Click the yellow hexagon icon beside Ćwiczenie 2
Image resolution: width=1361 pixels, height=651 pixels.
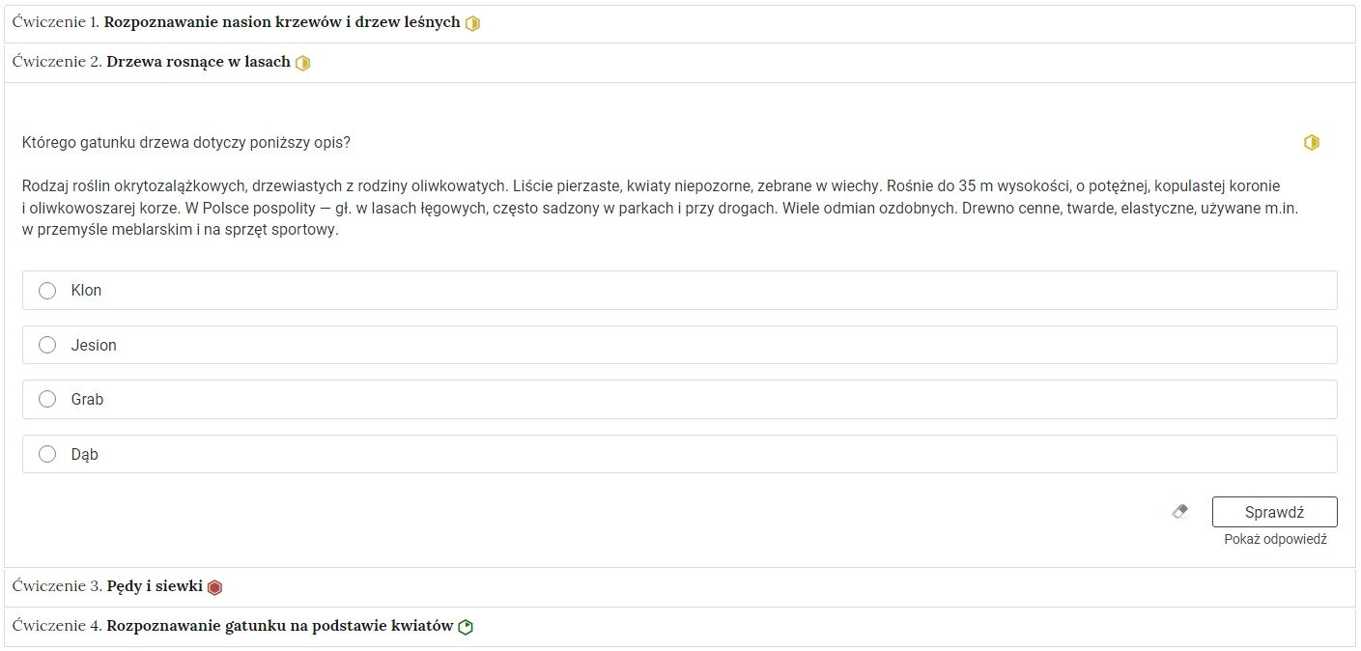point(302,63)
